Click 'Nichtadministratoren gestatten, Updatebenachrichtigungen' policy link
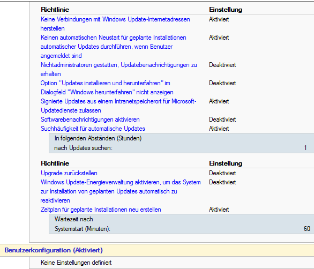 coord(119,69)
